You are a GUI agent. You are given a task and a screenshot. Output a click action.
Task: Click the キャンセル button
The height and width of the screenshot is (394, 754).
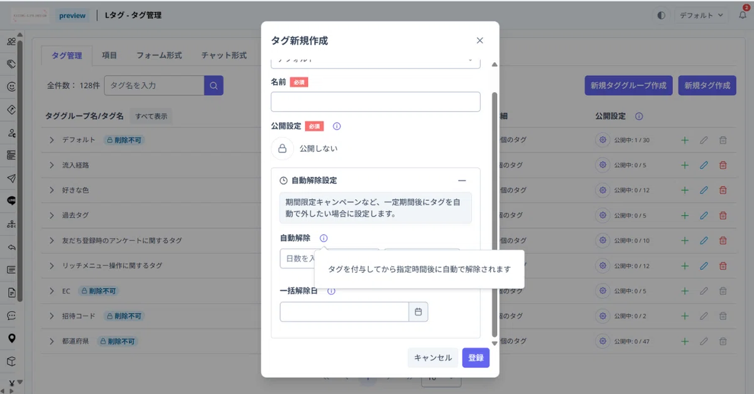pos(433,358)
